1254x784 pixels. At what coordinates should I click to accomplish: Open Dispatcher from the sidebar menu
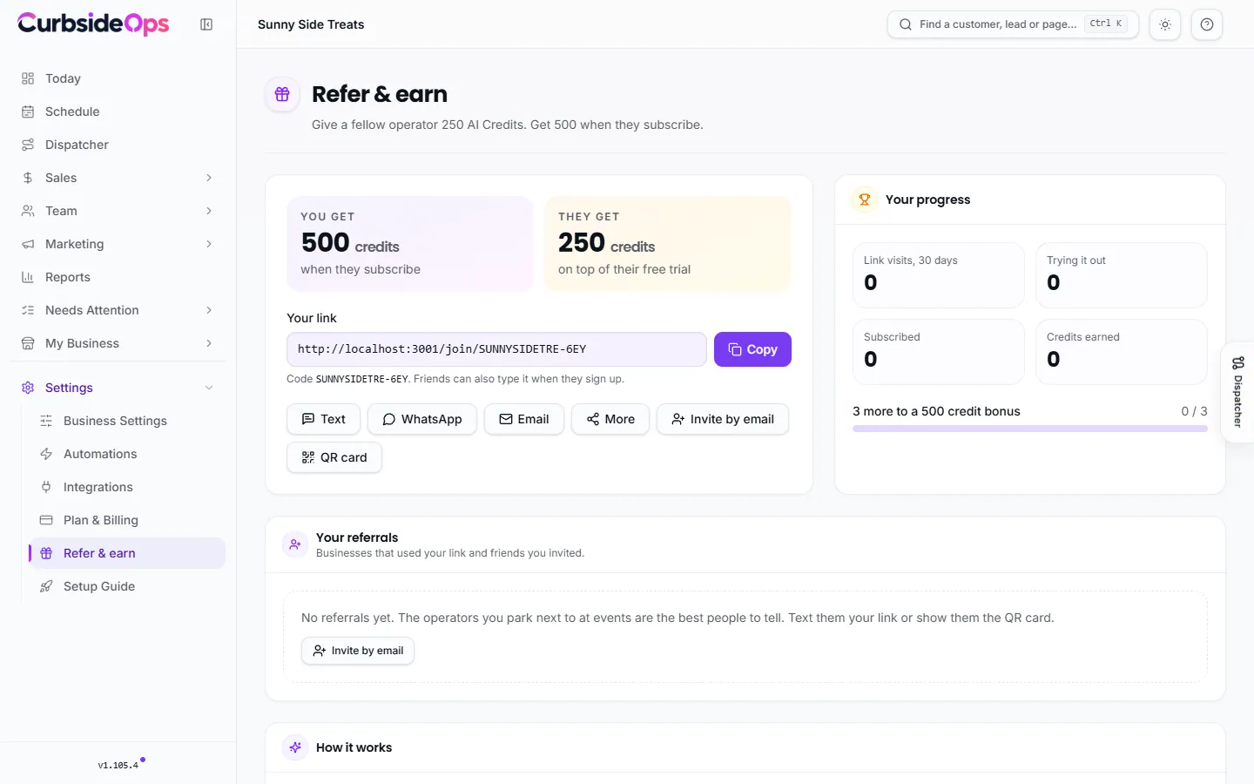point(118,145)
